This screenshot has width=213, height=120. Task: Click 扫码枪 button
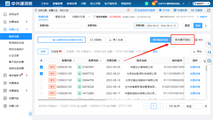coord(96,40)
